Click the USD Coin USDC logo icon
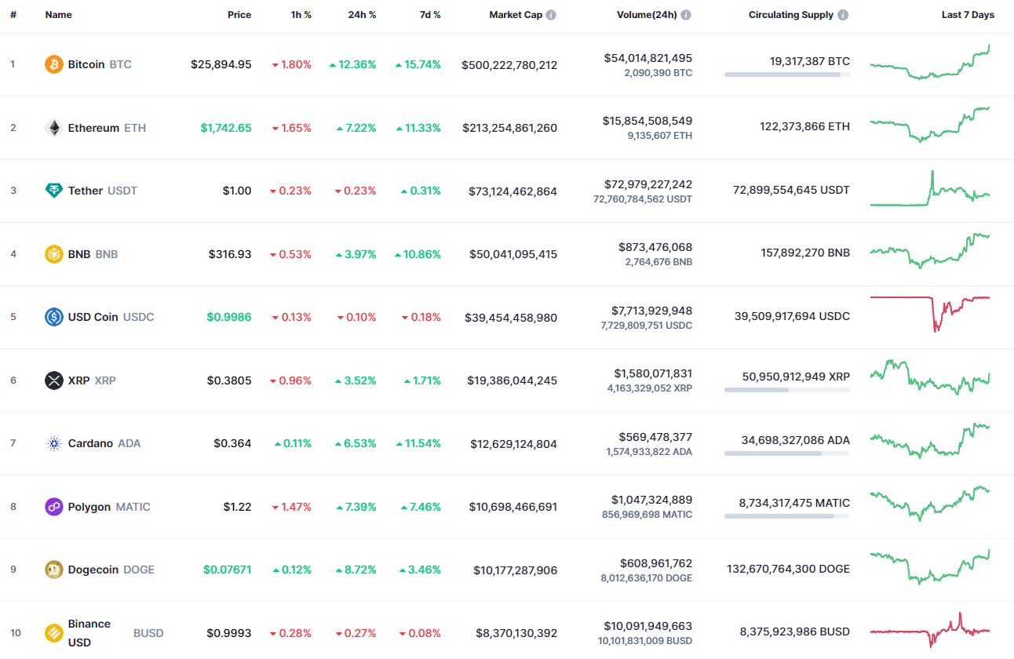 tap(53, 317)
